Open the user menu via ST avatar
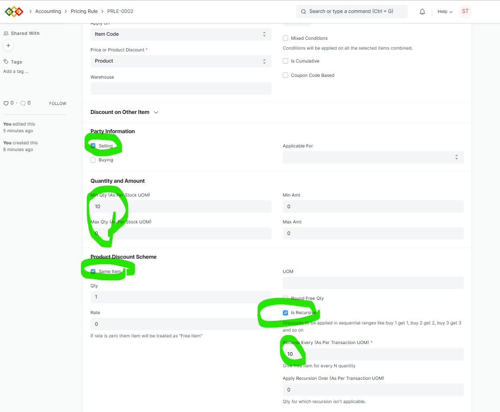The height and width of the screenshot is (412, 500). [465, 11]
